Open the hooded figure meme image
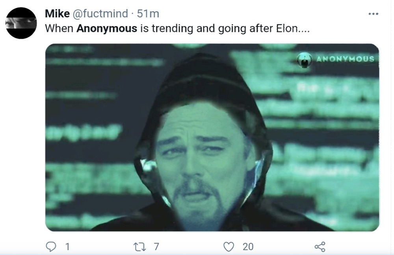 [212, 137]
